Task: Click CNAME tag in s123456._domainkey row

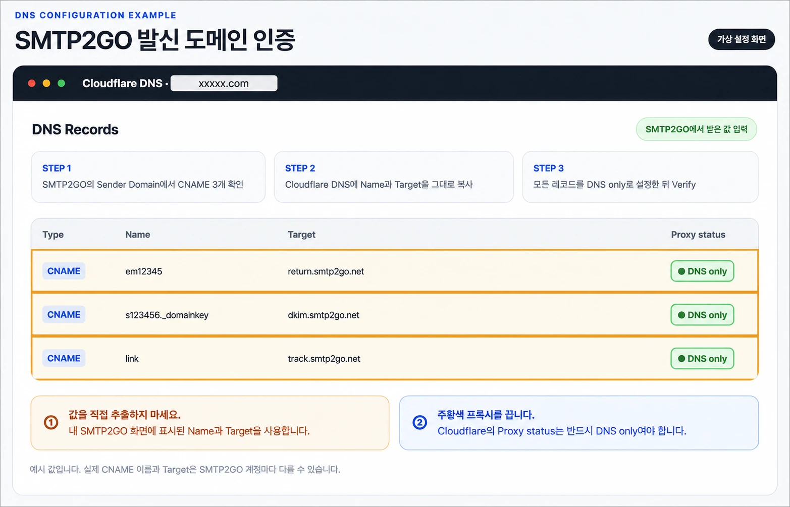Action: (64, 314)
